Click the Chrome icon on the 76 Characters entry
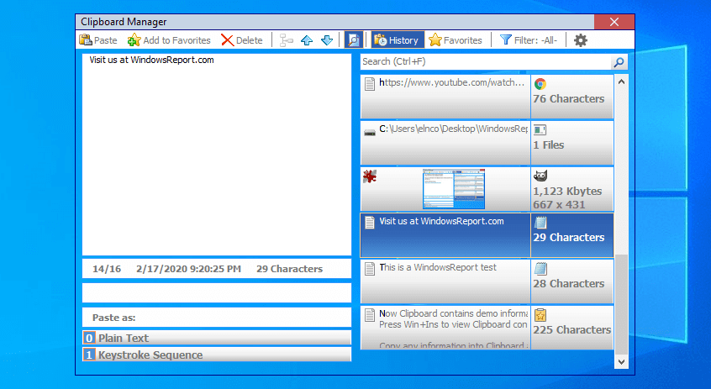711x389 pixels. 540,84
